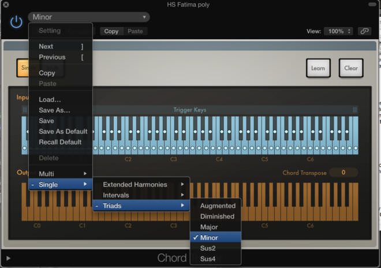Click the C6 key on the output keyboard
Viewport: 381px width, 268px height.
coord(311,214)
